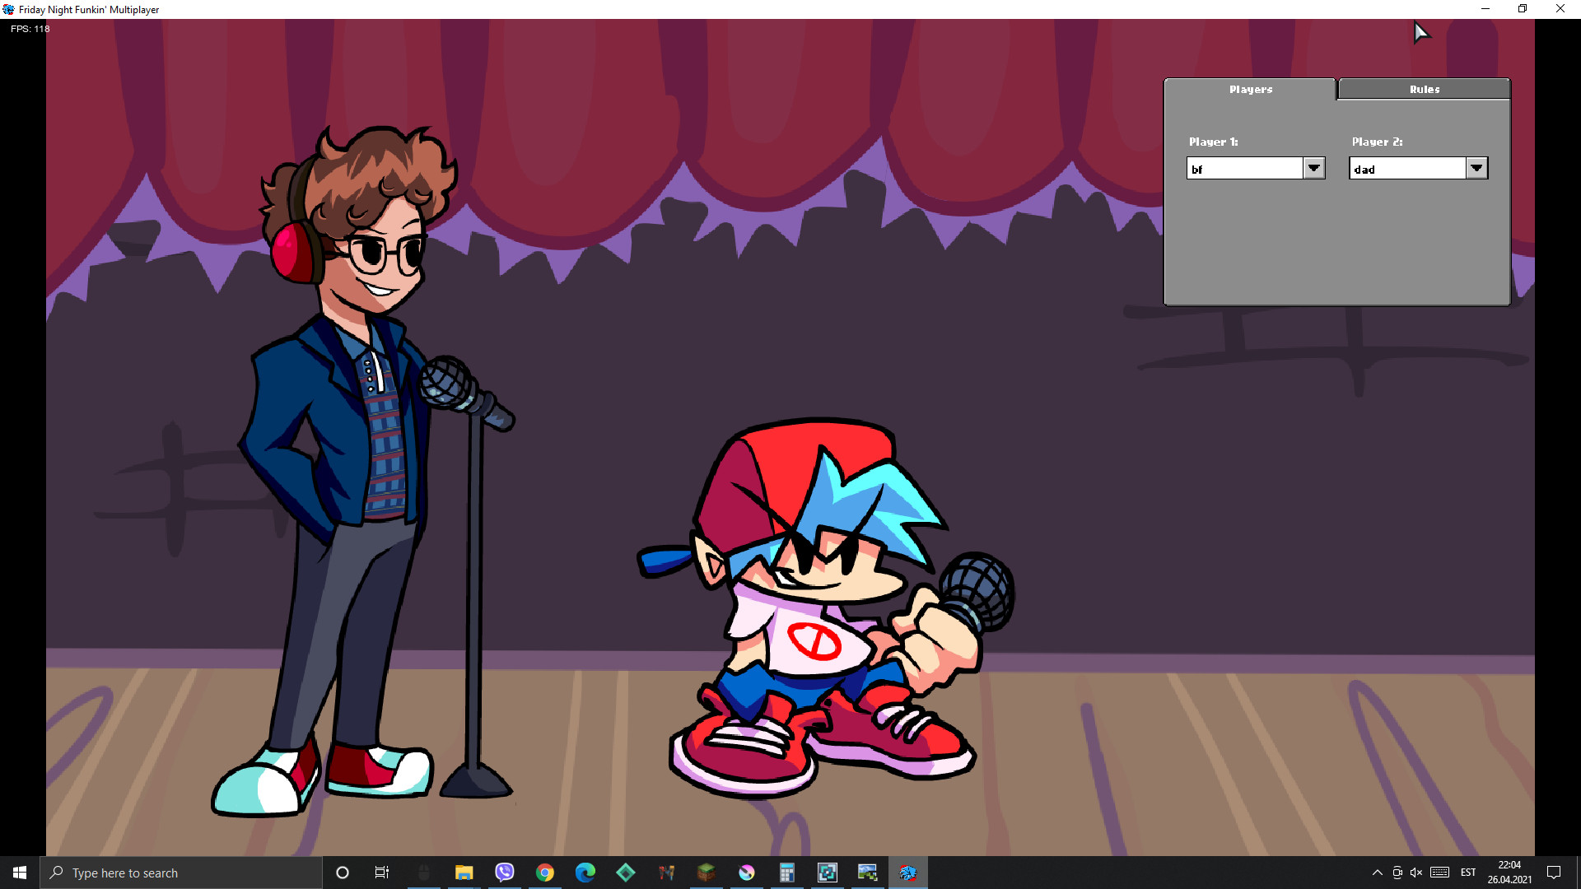The image size is (1581, 889).
Task: Select the Players tab
Action: (x=1250, y=89)
